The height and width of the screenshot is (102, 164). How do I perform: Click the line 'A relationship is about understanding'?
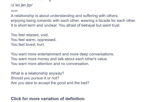pos(65,16)
